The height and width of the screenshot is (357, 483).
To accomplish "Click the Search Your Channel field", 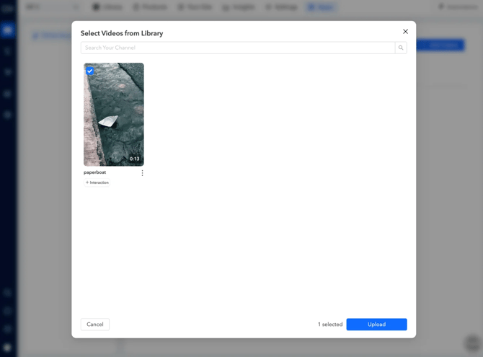I will click(x=238, y=48).
